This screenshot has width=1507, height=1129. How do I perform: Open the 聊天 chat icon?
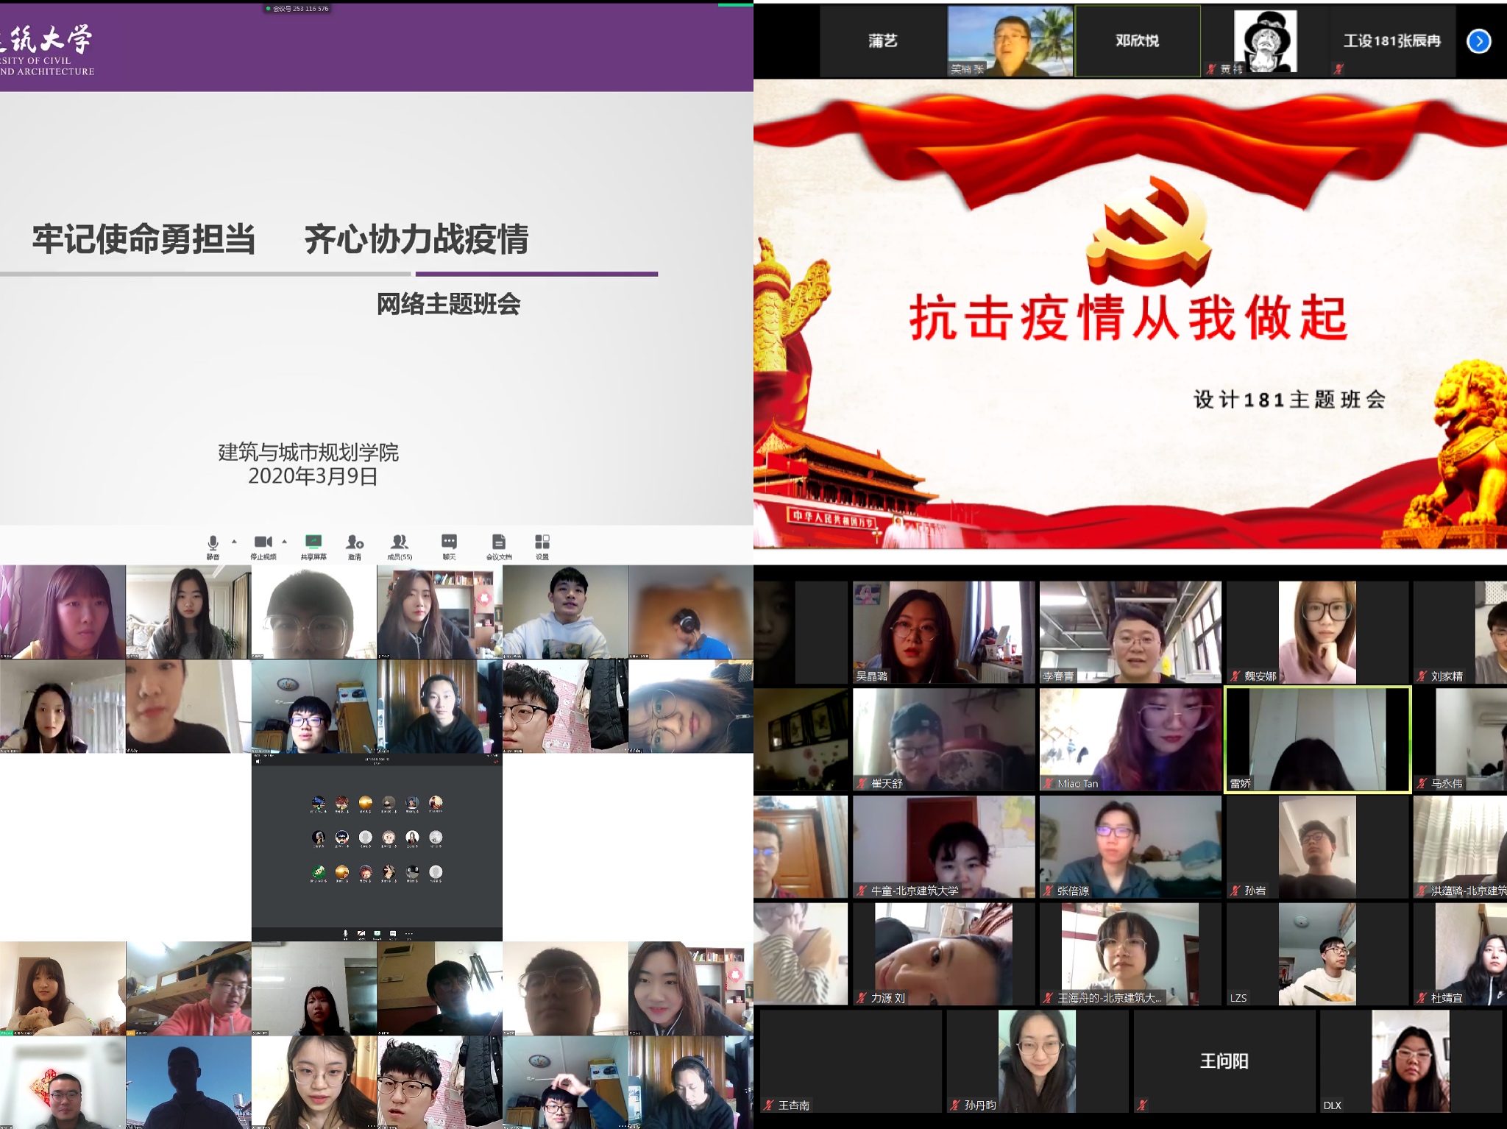coord(449,542)
